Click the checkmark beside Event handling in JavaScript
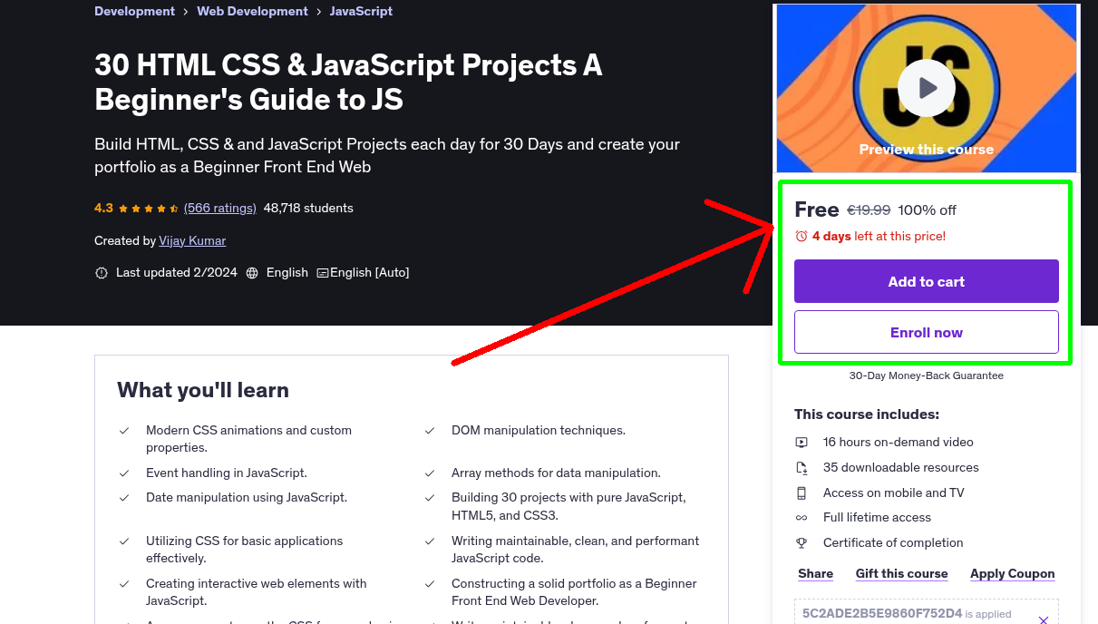The image size is (1098, 624). pos(124,473)
